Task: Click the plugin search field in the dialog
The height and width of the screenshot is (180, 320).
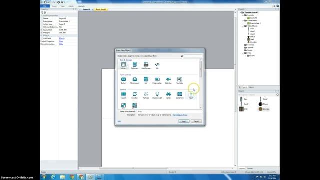Action: (193, 56)
